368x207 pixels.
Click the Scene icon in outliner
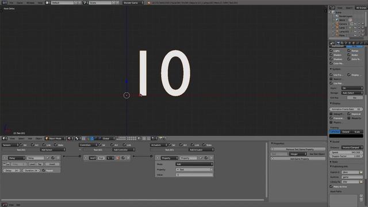pyautogui.click(x=333, y=12)
